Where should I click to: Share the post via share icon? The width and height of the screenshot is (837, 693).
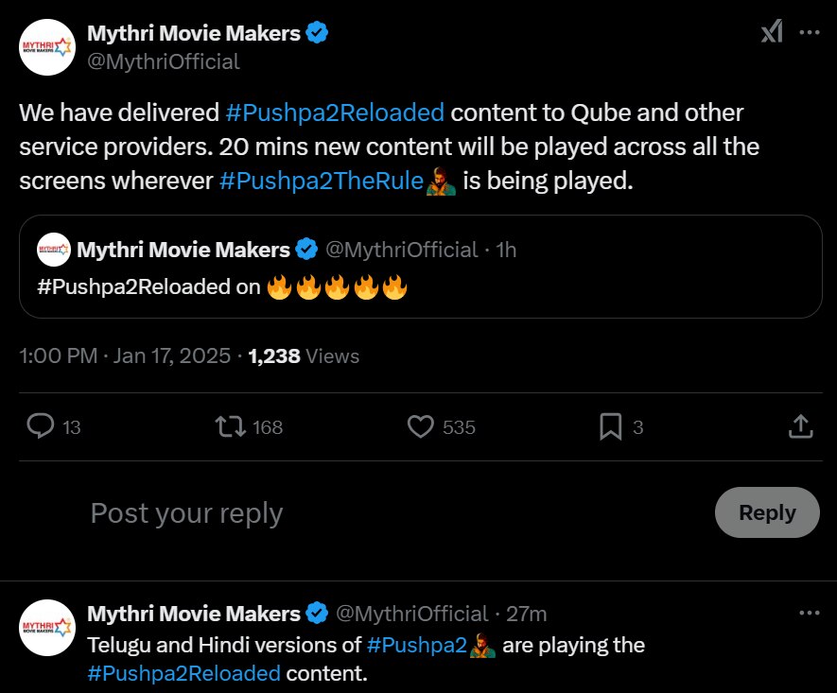tap(800, 427)
